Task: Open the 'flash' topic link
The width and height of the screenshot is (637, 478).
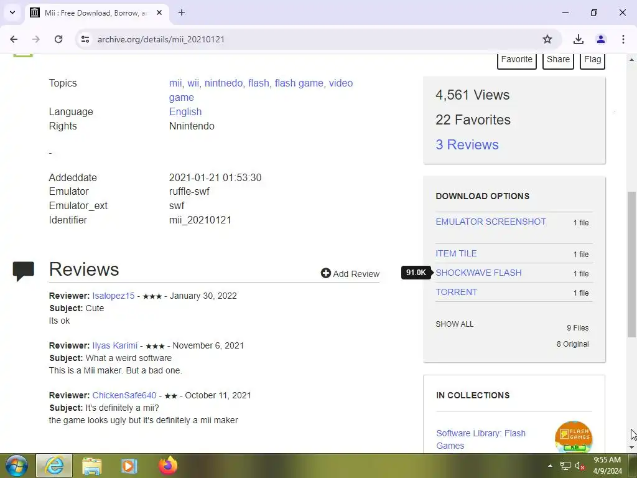Action: pos(259,83)
